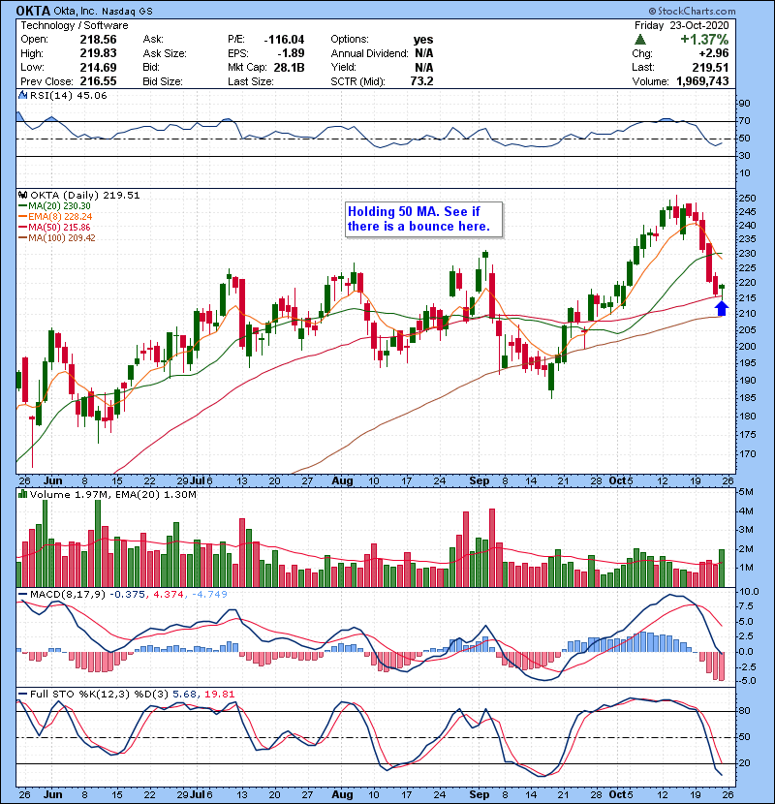Click the MACD(8,17,9) line marker icon
Viewport: 775px width, 804px height.
click(x=22, y=593)
